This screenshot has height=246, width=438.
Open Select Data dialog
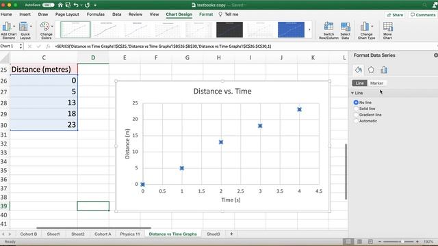(x=345, y=30)
